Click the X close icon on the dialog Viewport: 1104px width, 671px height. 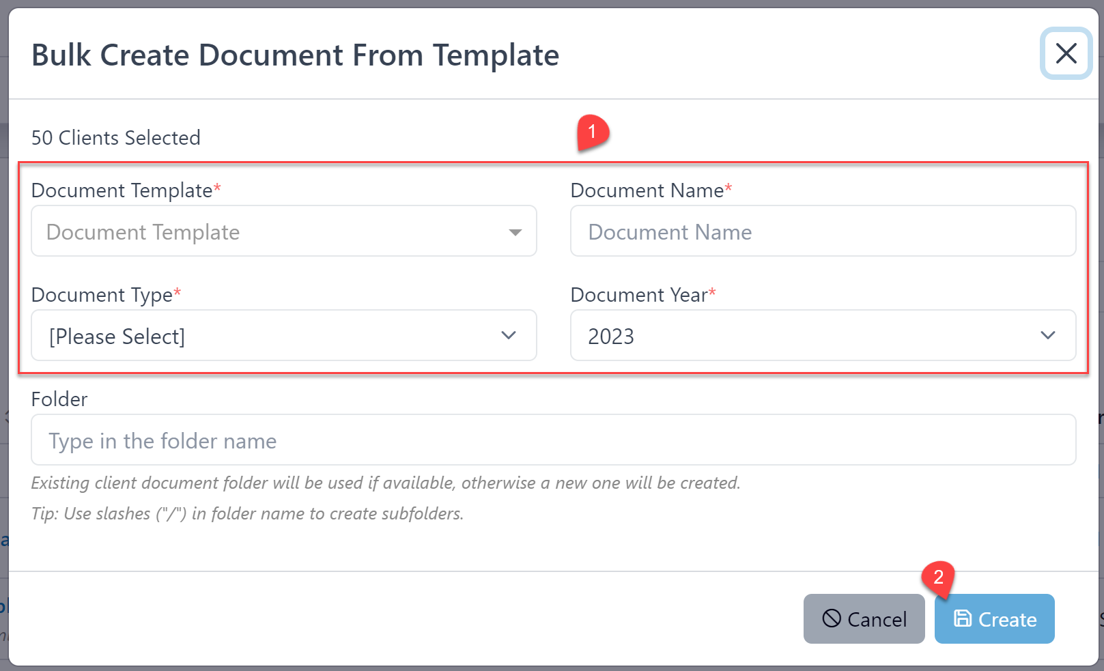(x=1066, y=54)
